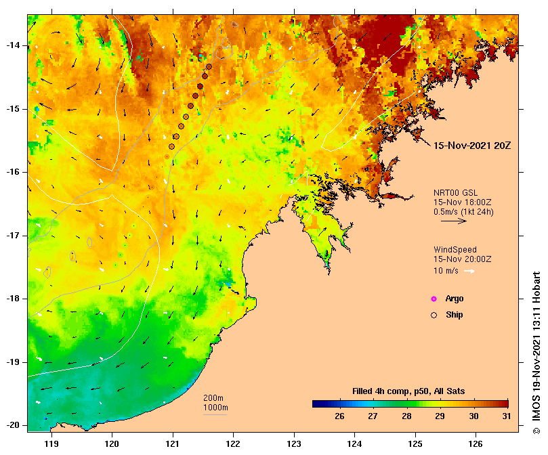Screen dimensions: 548x455
Task: Click the longitude axis label '120'
Action: click(112, 444)
